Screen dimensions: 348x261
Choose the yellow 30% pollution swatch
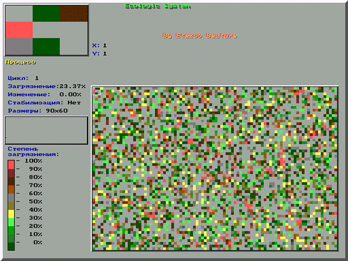(x=11, y=218)
